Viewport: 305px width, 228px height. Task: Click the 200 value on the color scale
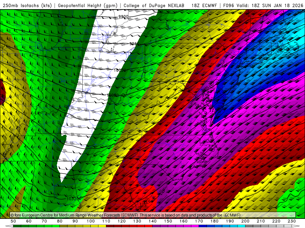[x=246, y=221]
